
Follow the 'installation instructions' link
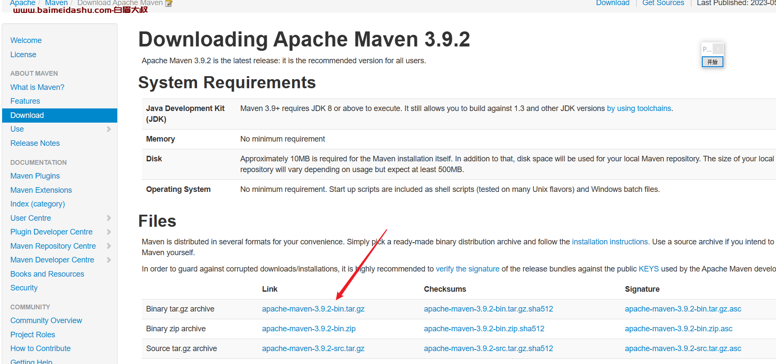click(x=610, y=242)
